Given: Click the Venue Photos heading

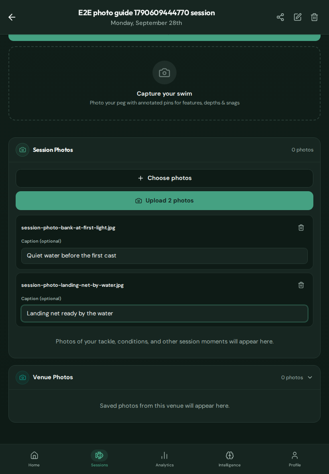Looking at the screenshot, I should click(53, 377).
